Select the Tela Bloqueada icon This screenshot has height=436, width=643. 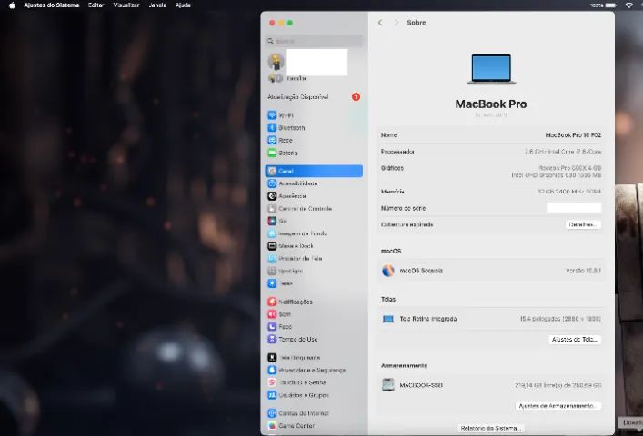(272, 357)
